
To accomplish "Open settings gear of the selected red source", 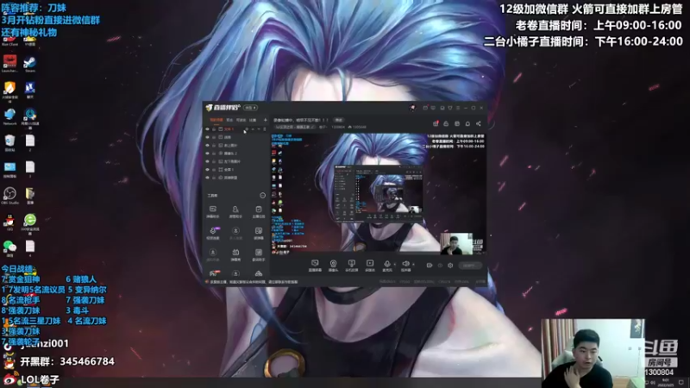I will click(247, 129).
